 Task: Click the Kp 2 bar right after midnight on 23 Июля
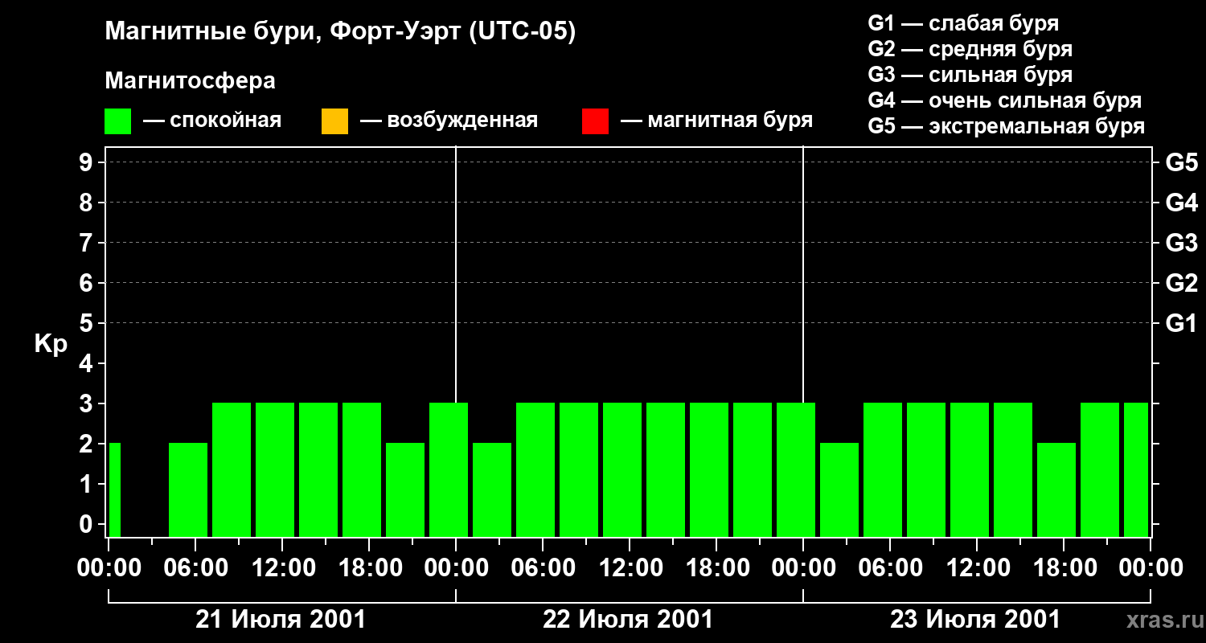(x=839, y=489)
